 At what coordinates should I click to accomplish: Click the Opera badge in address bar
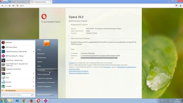coord(17,6)
